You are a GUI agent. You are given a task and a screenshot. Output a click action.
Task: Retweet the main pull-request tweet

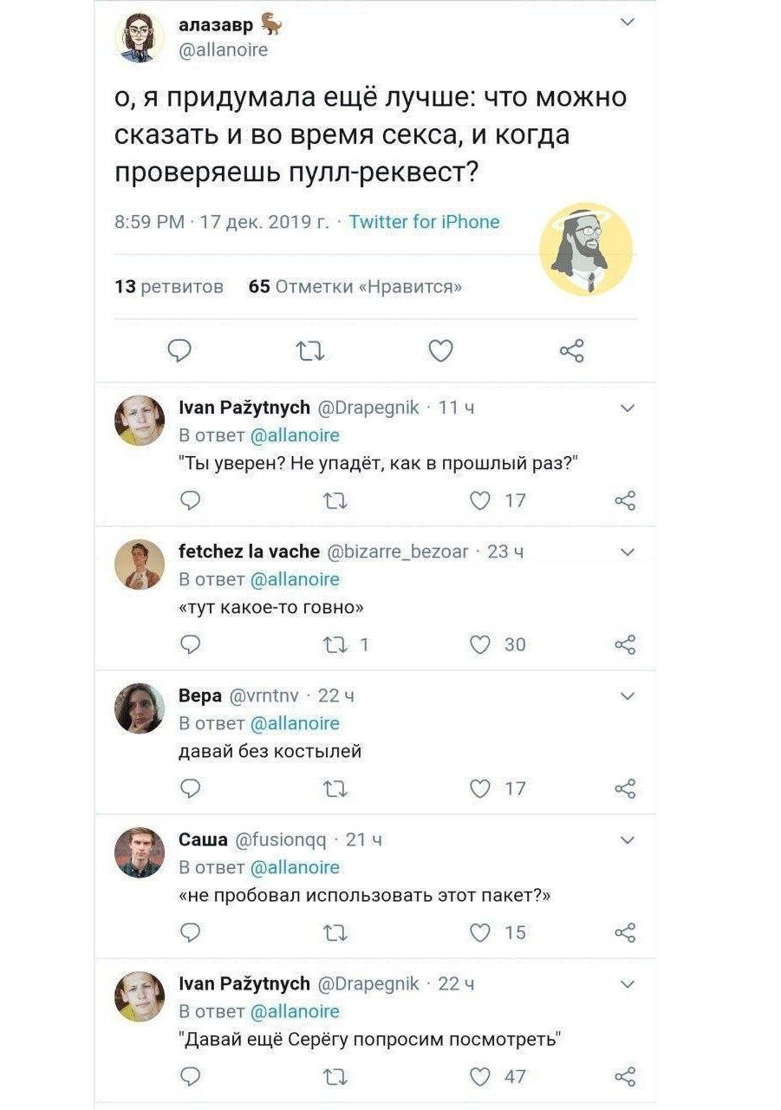pos(309,350)
